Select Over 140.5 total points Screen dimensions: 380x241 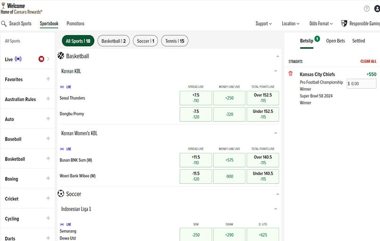tap(263, 160)
